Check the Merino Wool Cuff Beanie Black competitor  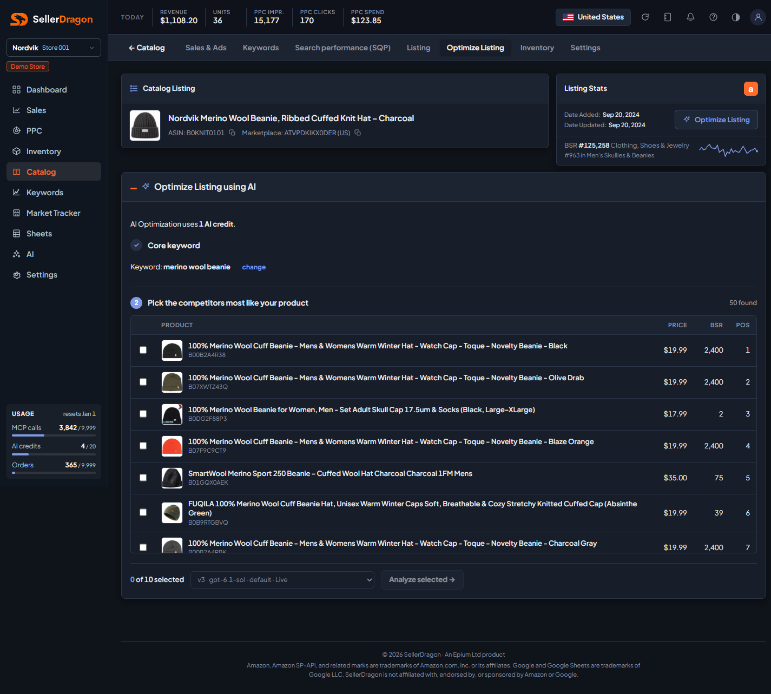[x=143, y=350]
